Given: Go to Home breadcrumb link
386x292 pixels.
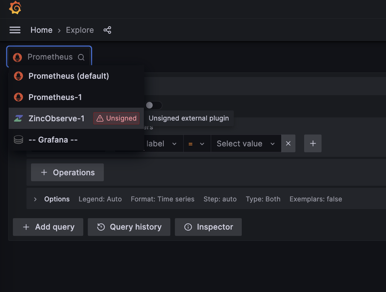Looking at the screenshot, I should pyautogui.click(x=41, y=30).
